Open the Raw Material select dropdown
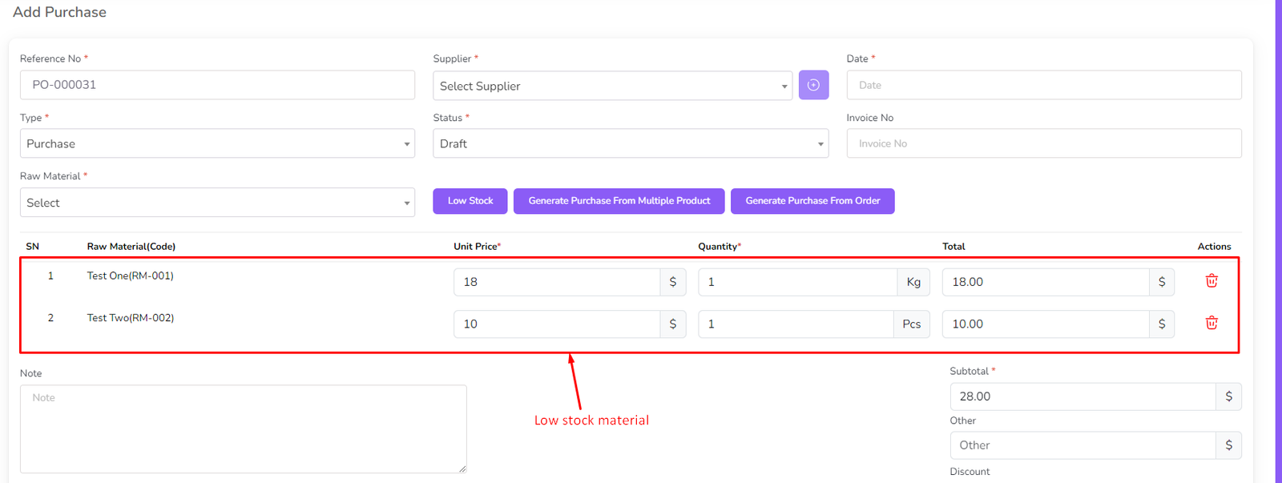This screenshot has width=1282, height=483. tap(217, 203)
